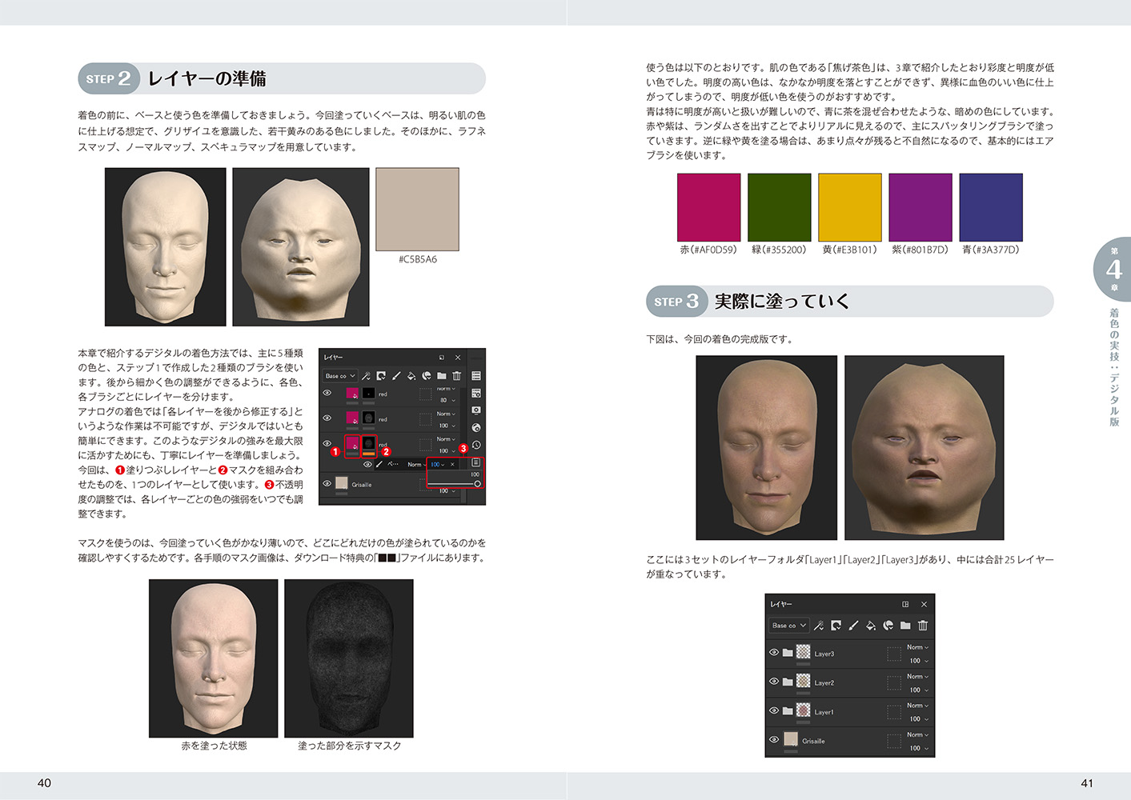The width and height of the screenshot is (1131, 800).
Task: Click the trash icon above Layer3 folder
Action: [x=923, y=626]
